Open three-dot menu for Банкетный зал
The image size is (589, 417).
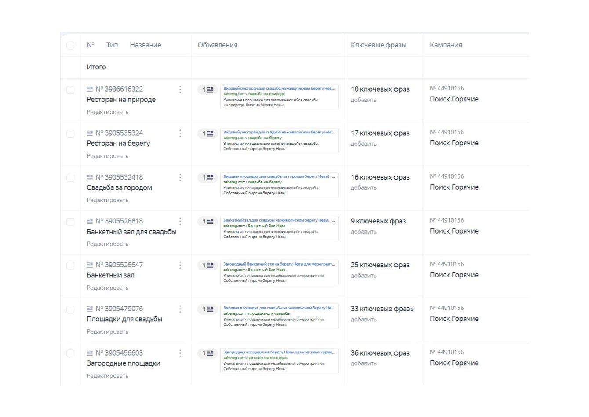(x=180, y=265)
